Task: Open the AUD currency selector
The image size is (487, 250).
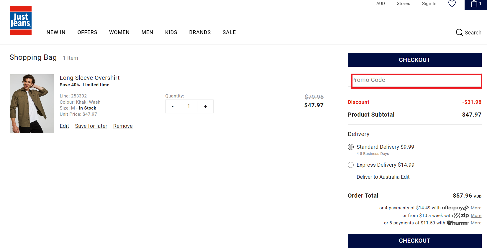Action: click(381, 4)
